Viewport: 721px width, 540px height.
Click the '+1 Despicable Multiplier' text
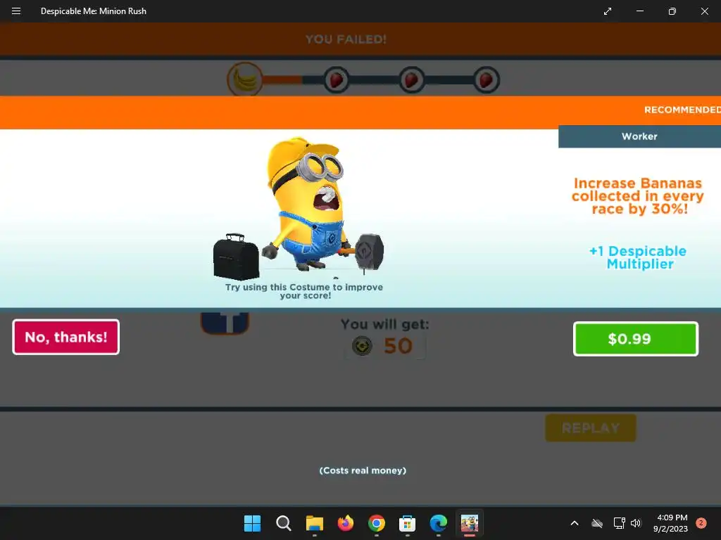pos(638,257)
